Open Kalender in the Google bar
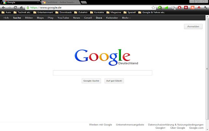The height and width of the screenshot is (131, 209). pos(112,18)
